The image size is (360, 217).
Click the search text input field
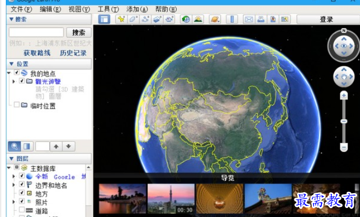pyautogui.click(x=37, y=32)
